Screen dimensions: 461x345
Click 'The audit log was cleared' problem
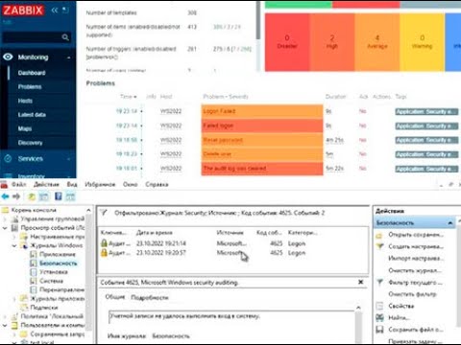click(234, 169)
